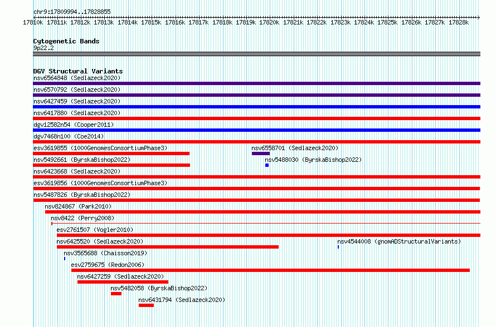Viewport: 496px width, 327px height.
Task: Click the blue nsv6427459 variant bar
Action: (256, 107)
